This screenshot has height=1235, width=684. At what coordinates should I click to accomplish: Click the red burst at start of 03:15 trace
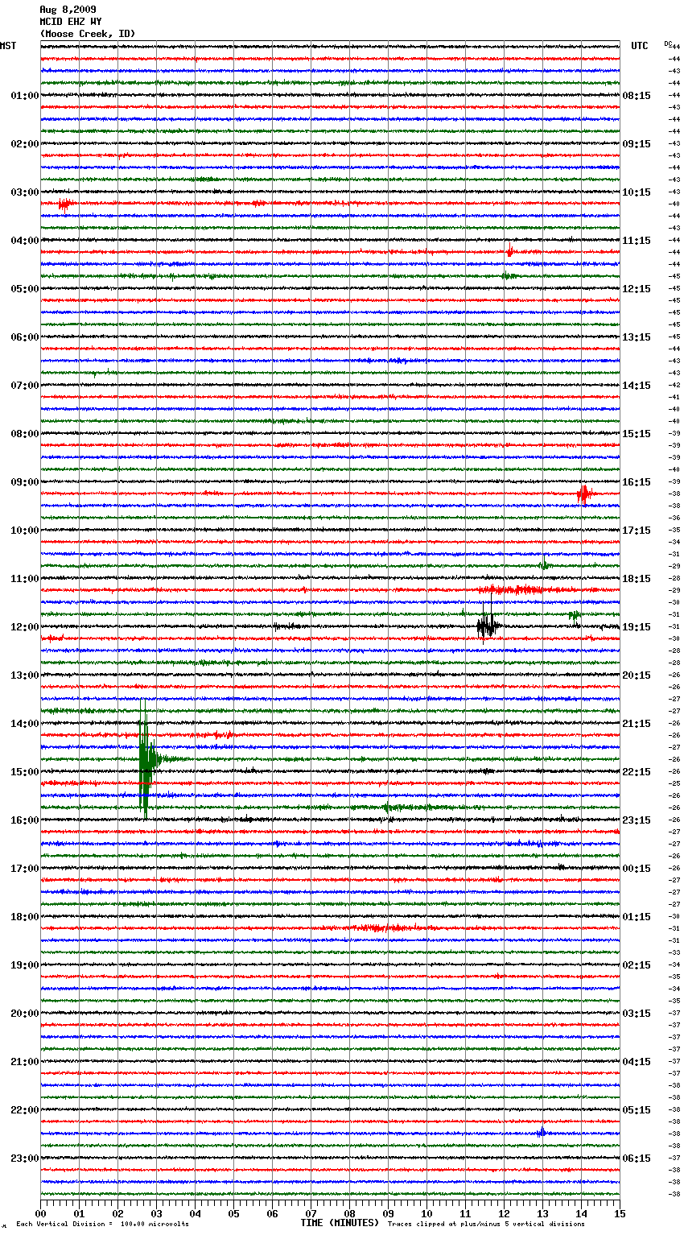pos(65,204)
